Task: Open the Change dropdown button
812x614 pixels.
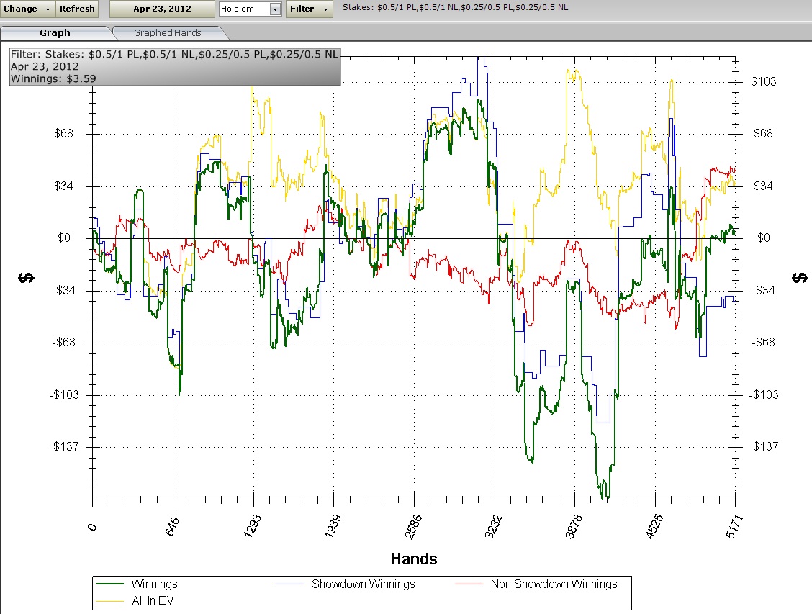Action: pos(27,9)
